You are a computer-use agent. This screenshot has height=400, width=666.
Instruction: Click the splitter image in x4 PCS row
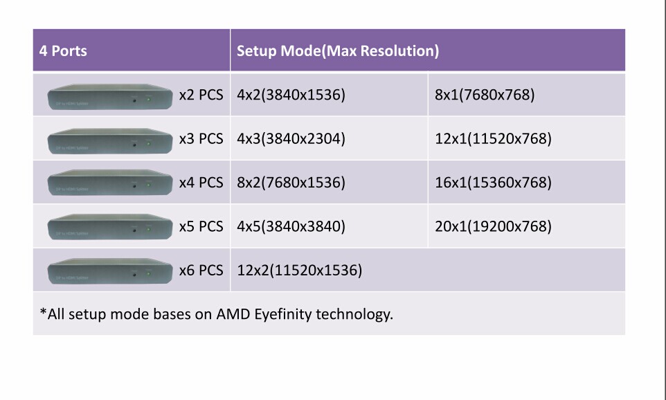[110, 183]
